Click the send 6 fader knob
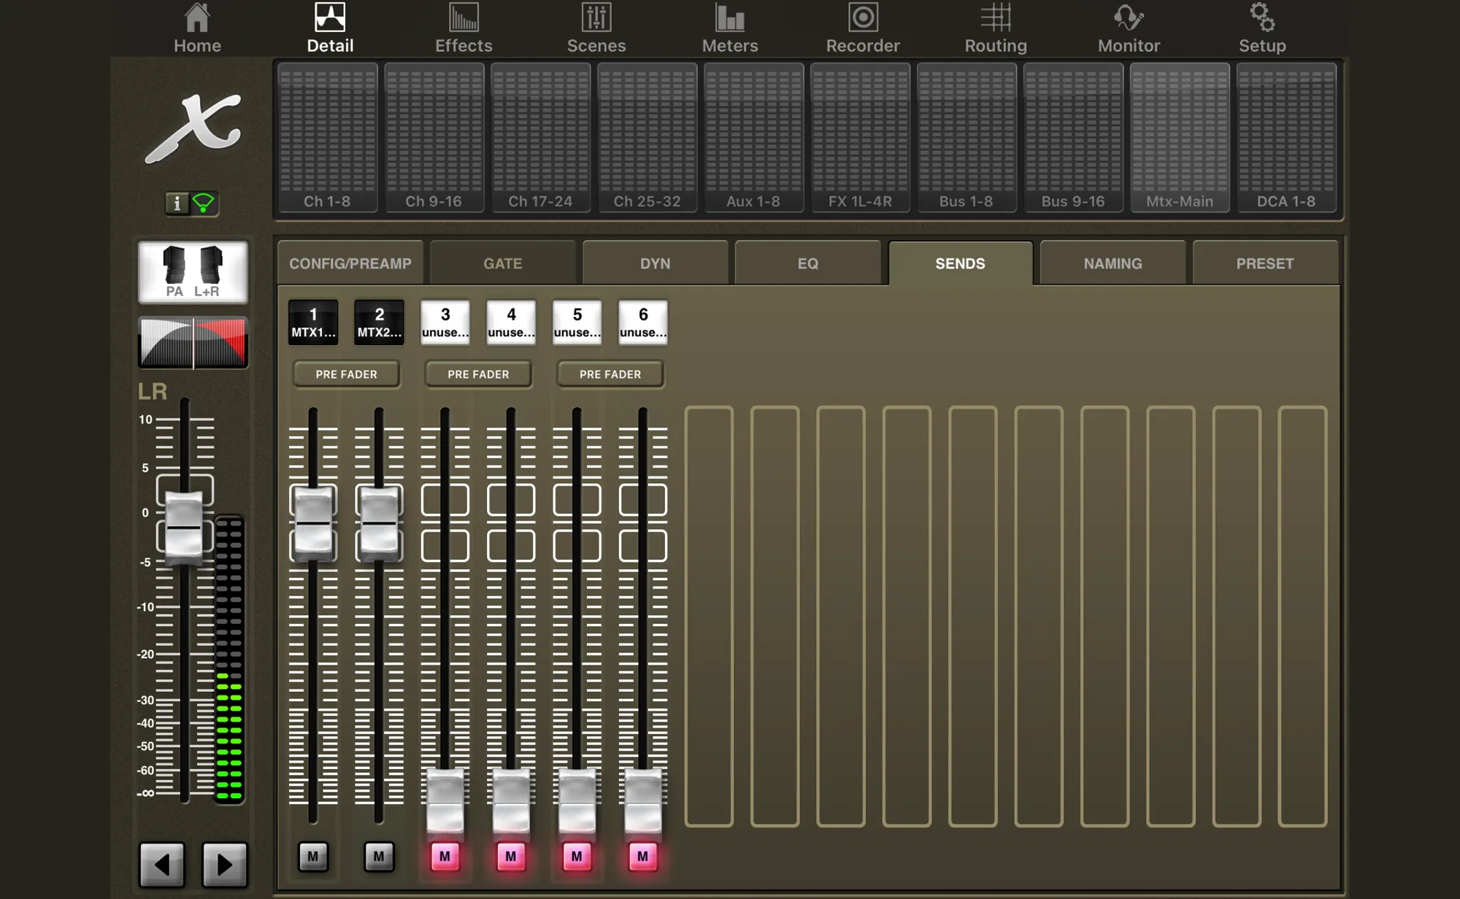This screenshot has height=899, width=1460. point(643,803)
